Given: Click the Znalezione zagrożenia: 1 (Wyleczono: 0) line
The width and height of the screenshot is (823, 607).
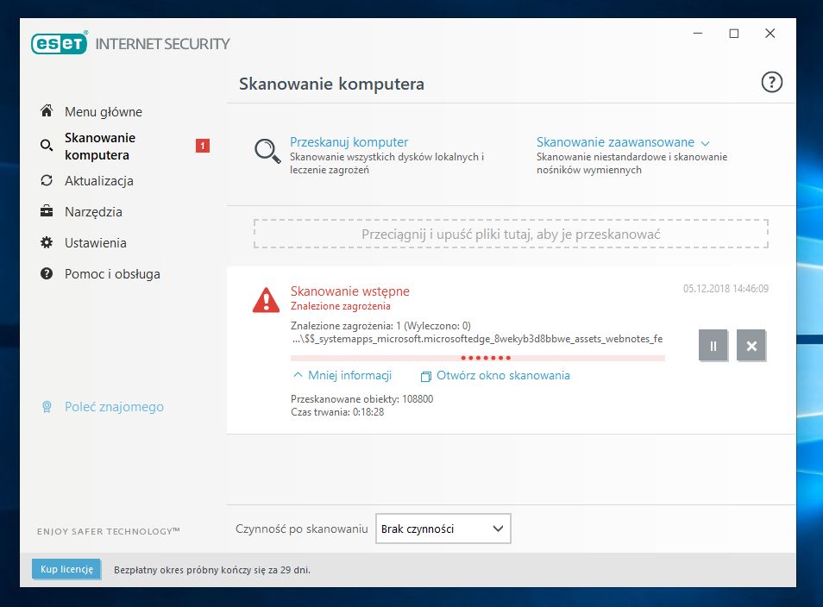Looking at the screenshot, I should pyautogui.click(x=380, y=326).
